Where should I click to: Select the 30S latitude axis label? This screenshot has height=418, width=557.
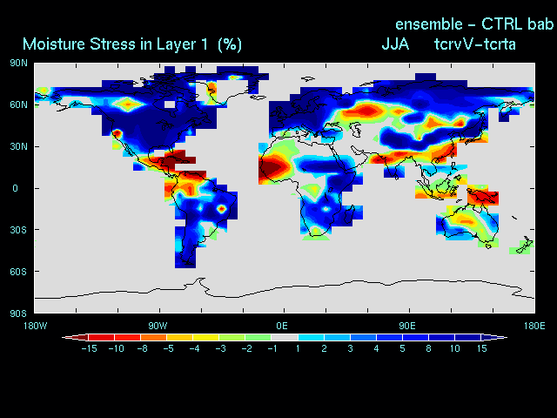tap(18, 230)
